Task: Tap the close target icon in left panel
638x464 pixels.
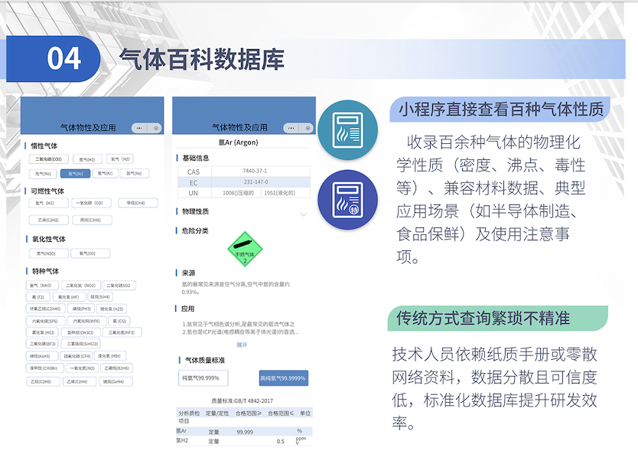Action: (x=156, y=128)
